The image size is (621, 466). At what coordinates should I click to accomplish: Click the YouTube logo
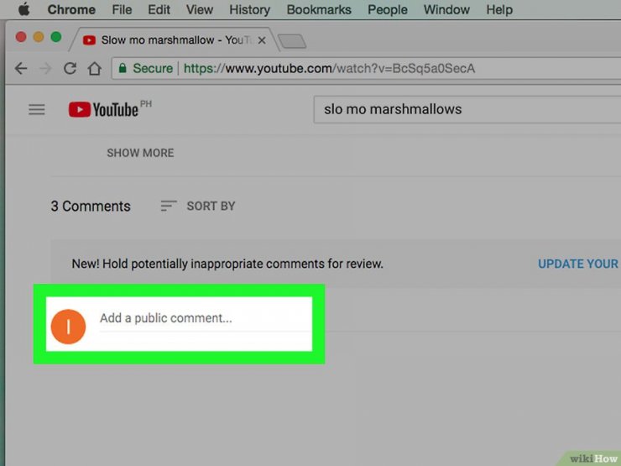104,109
